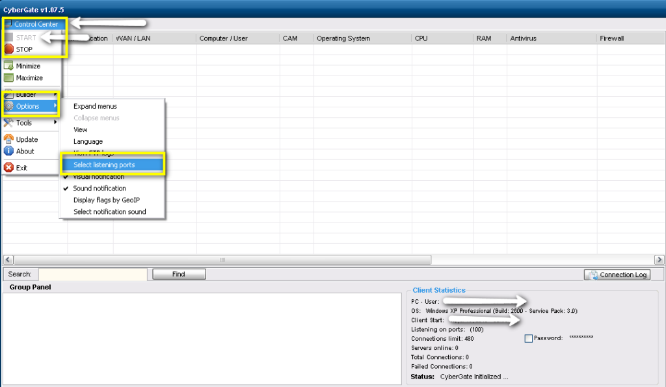The image size is (666, 387).
Task: Click the horizontal scrollbar right arrow
Action: (659, 260)
